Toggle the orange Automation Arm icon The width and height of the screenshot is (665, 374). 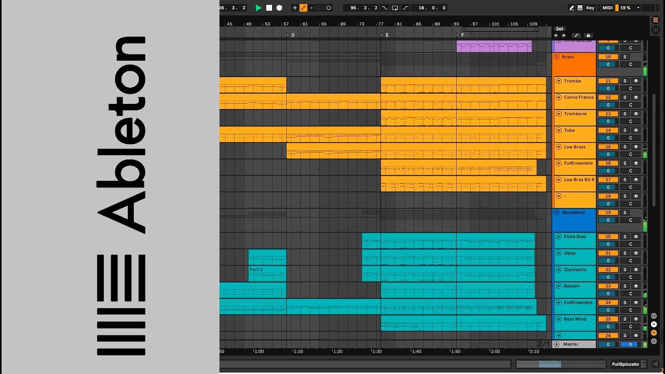[303, 8]
